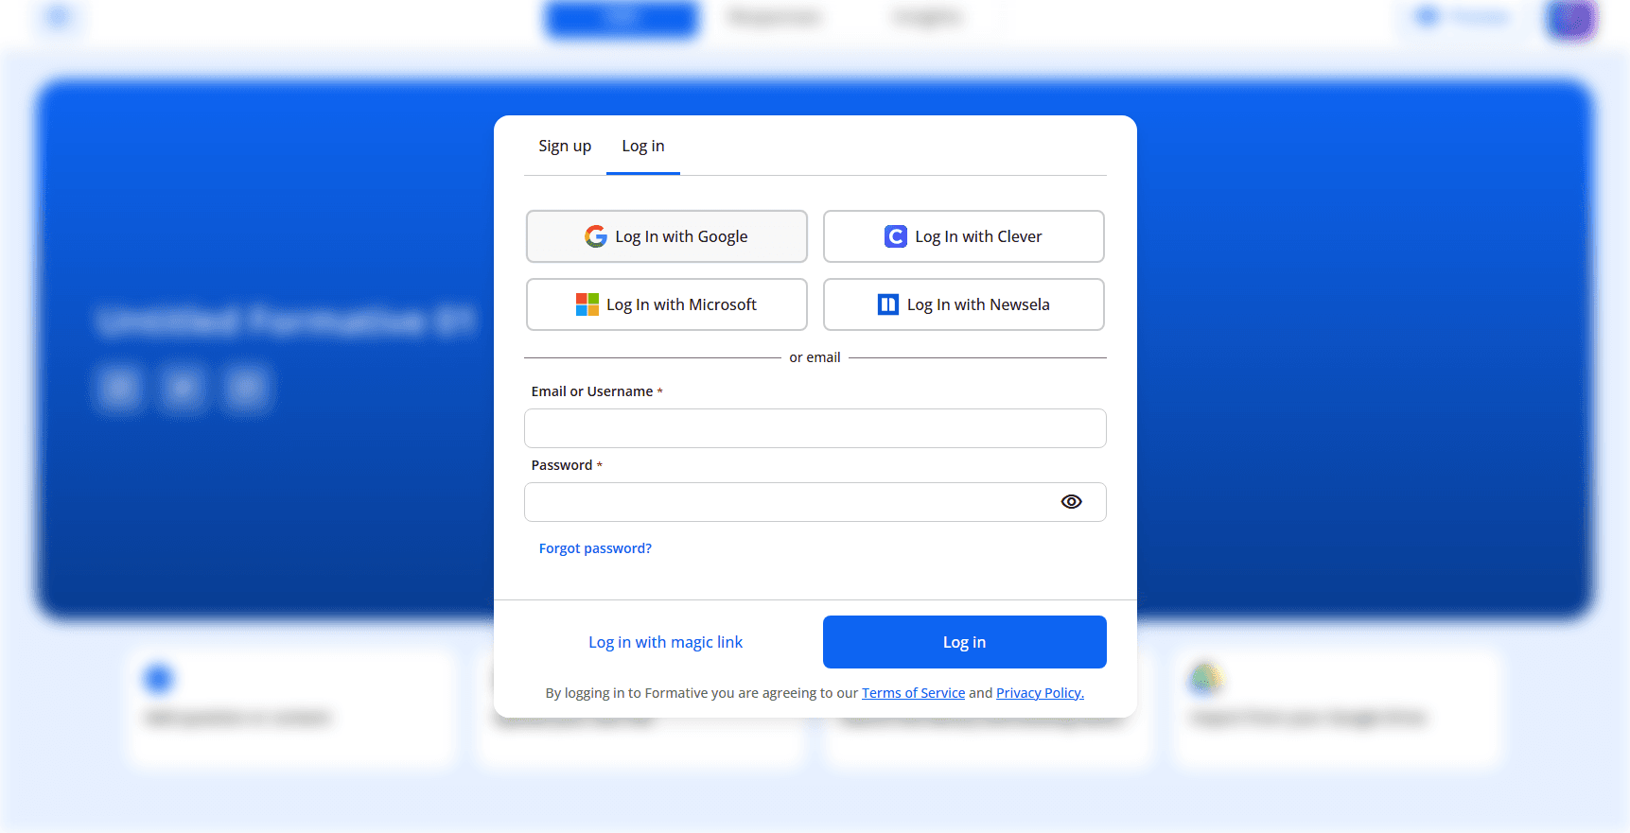This screenshot has height=833, width=1630.
Task: Choose Log in with magic link
Action: coord(666,642)
